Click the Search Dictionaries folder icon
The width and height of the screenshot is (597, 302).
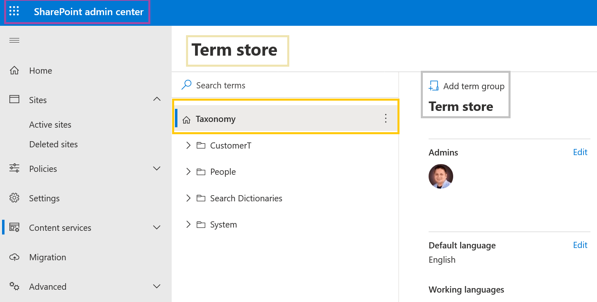pyautogui.click(x=201, y=198)
